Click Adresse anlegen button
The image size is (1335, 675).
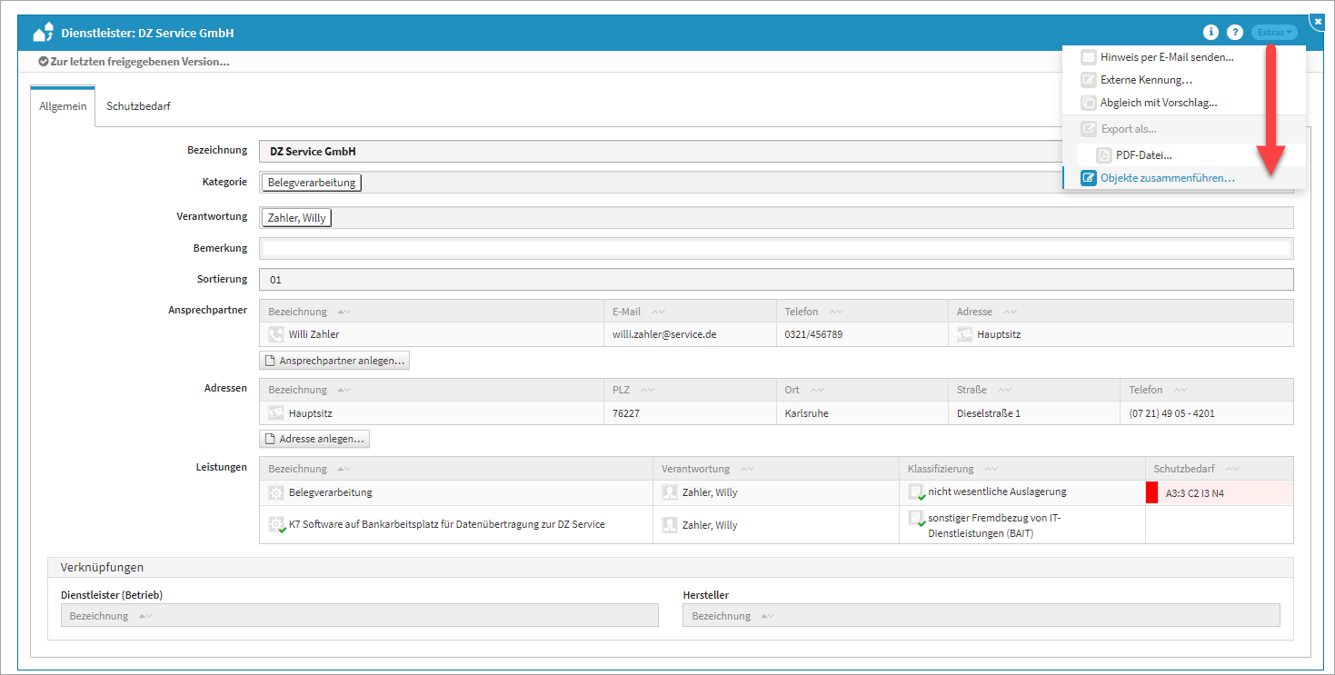[314, 439]
